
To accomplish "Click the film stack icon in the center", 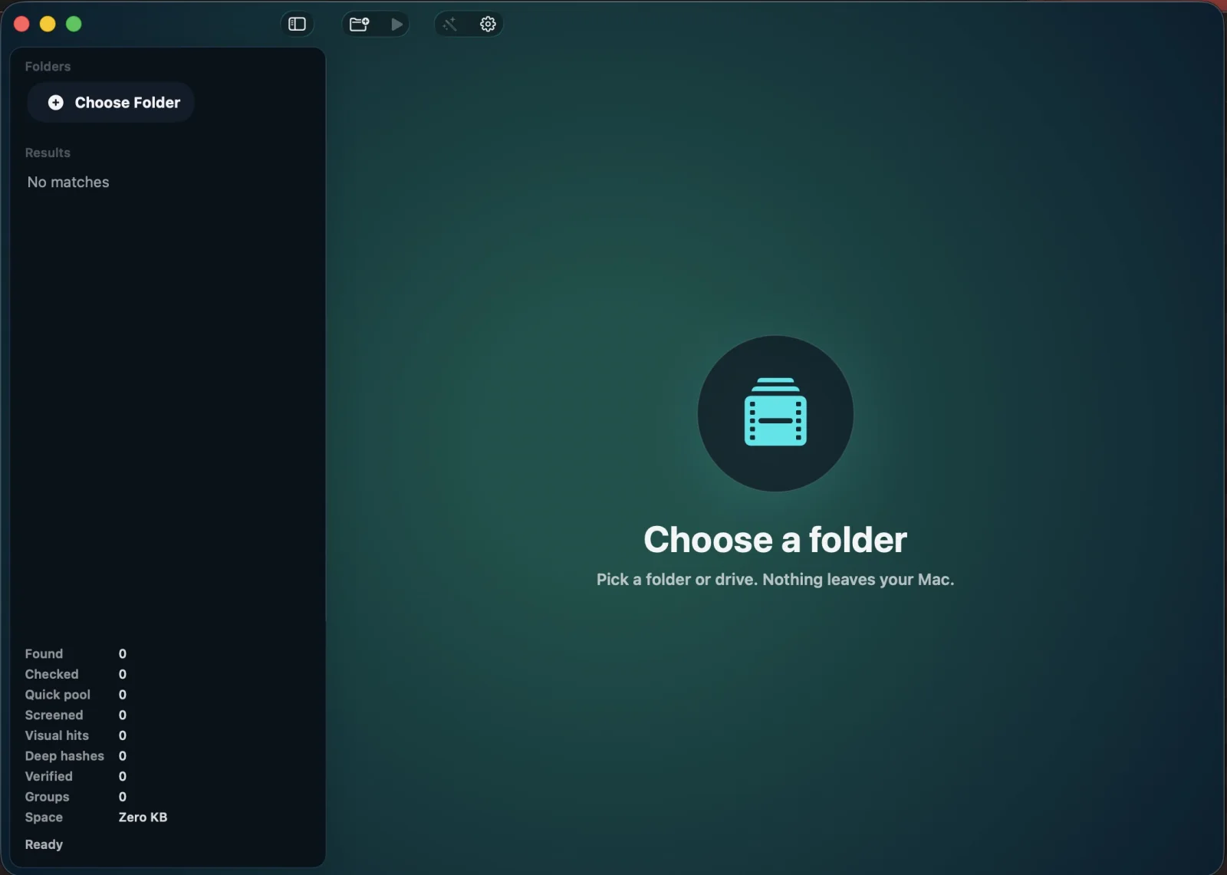I will [775, 413].
